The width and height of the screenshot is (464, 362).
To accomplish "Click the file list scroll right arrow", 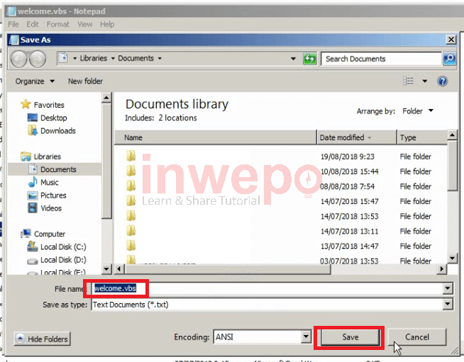I will [x=442, y=269].
